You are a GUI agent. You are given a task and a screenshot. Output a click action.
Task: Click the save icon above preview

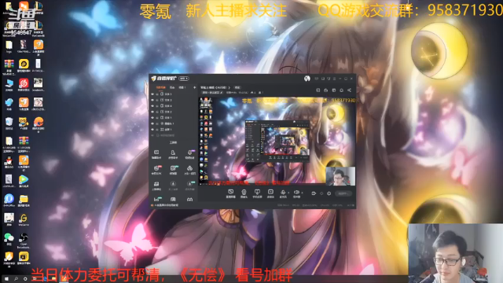(333, 90)
